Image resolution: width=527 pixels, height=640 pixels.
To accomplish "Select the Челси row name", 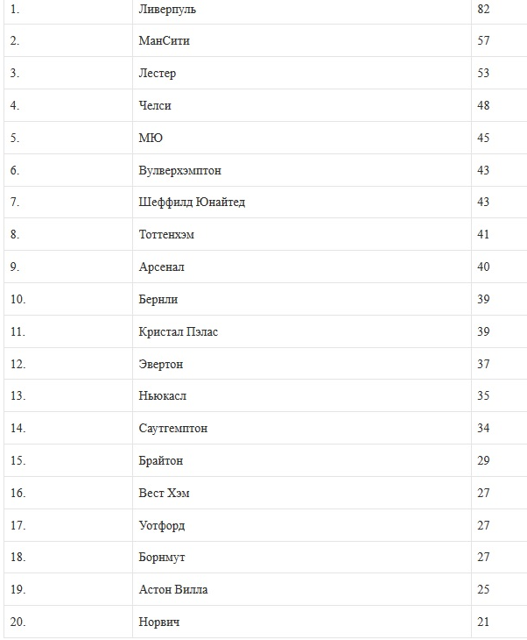I will pos(155,106).
